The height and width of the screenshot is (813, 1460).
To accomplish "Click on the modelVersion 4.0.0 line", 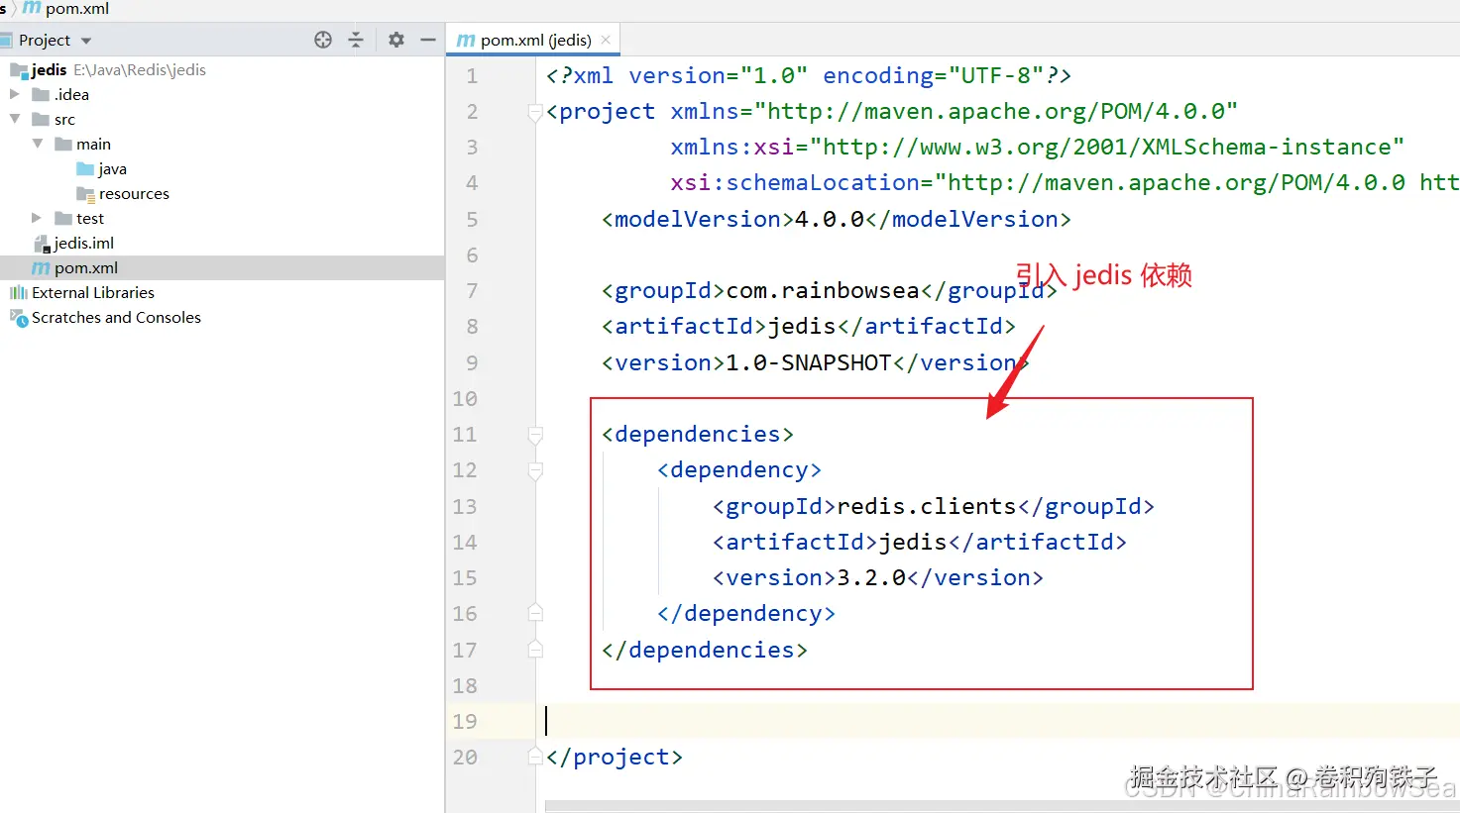I will point(837,219).
